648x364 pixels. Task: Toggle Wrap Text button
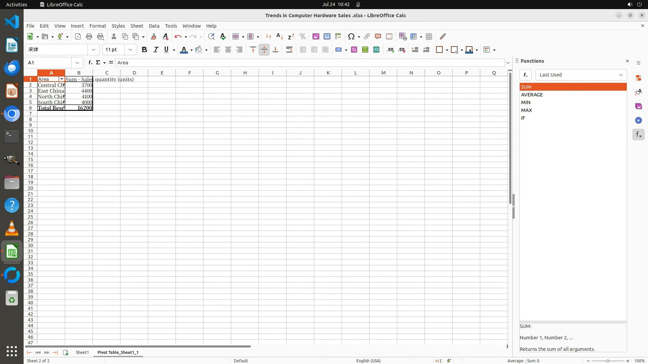click(289, 50)
